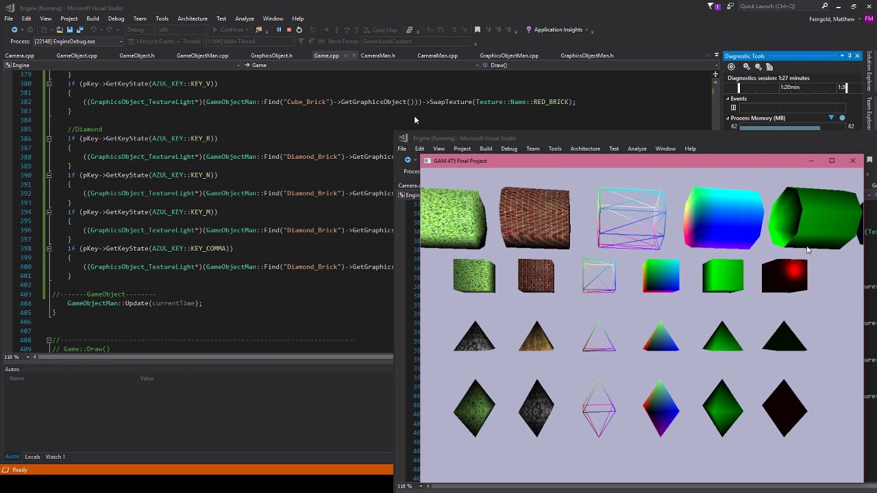Click the Application Insights button
This screenshot has height=493, width=877.
[558, 29]
